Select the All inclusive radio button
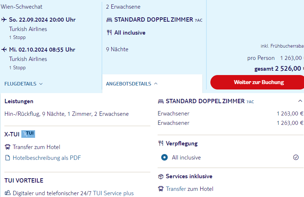The image size is (304, 197). click(164, 157)
